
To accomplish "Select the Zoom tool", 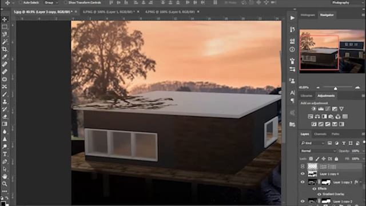I will (5, 184).
